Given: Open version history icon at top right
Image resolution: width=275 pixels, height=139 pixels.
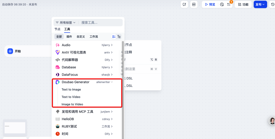Looking at the screenshot, I should coord(272,4).
